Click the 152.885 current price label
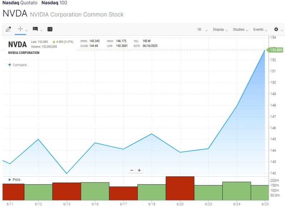The width and height of the screenshot is (285, 209). pos(276,50)
